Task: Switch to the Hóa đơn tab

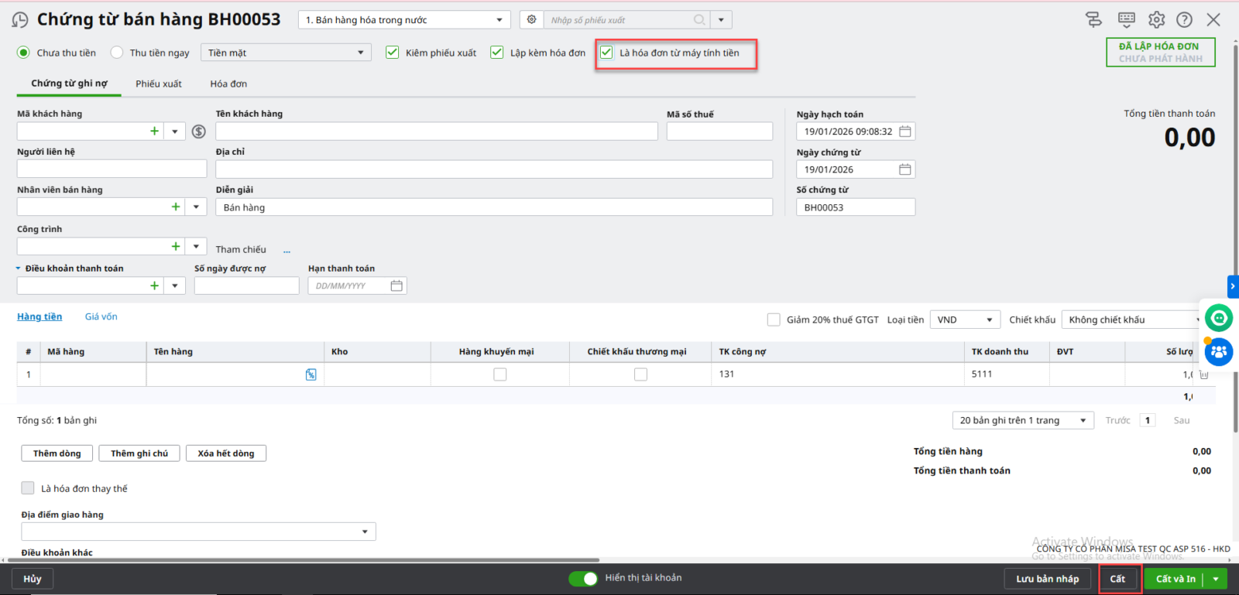Action: pyautogui.click(x=228, y=84)
